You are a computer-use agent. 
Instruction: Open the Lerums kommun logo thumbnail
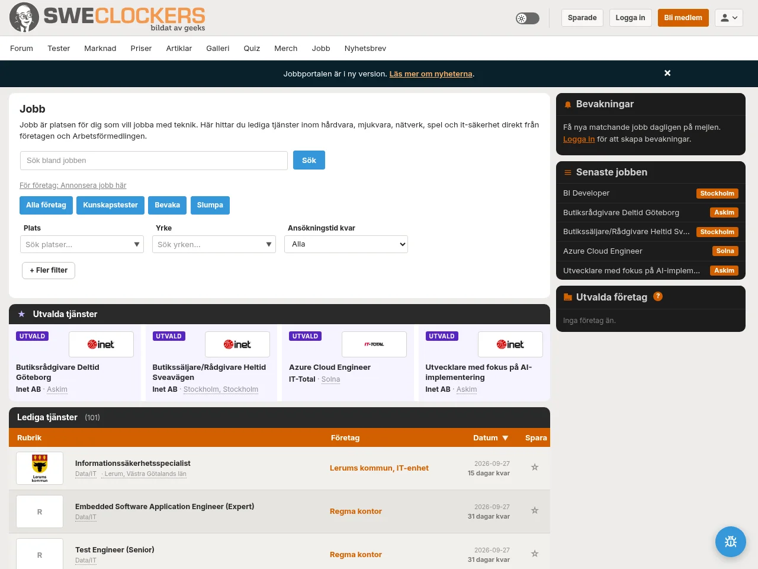[x=40, y=468]
